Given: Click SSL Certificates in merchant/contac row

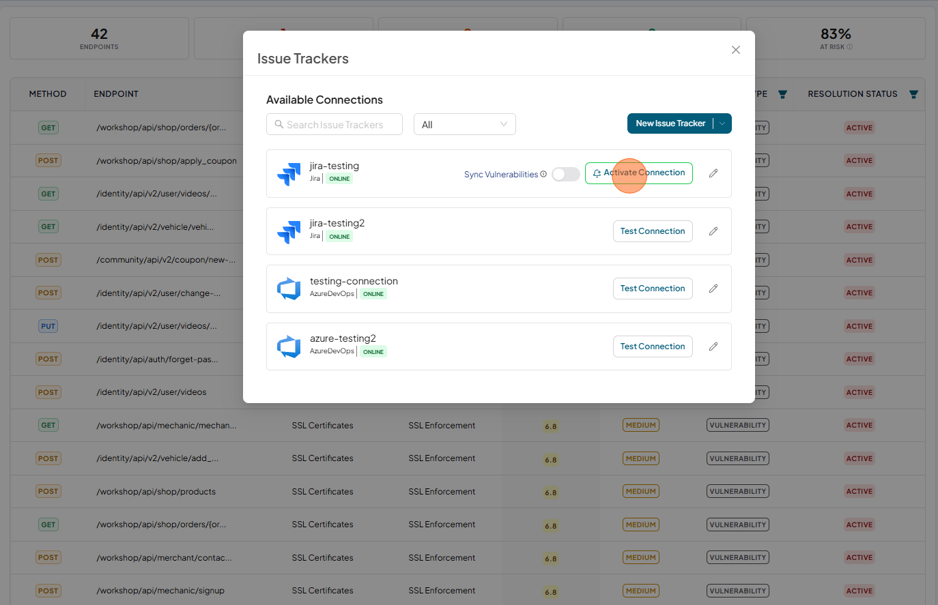Looking at the screenshot, I should click(x=322, y=558).
